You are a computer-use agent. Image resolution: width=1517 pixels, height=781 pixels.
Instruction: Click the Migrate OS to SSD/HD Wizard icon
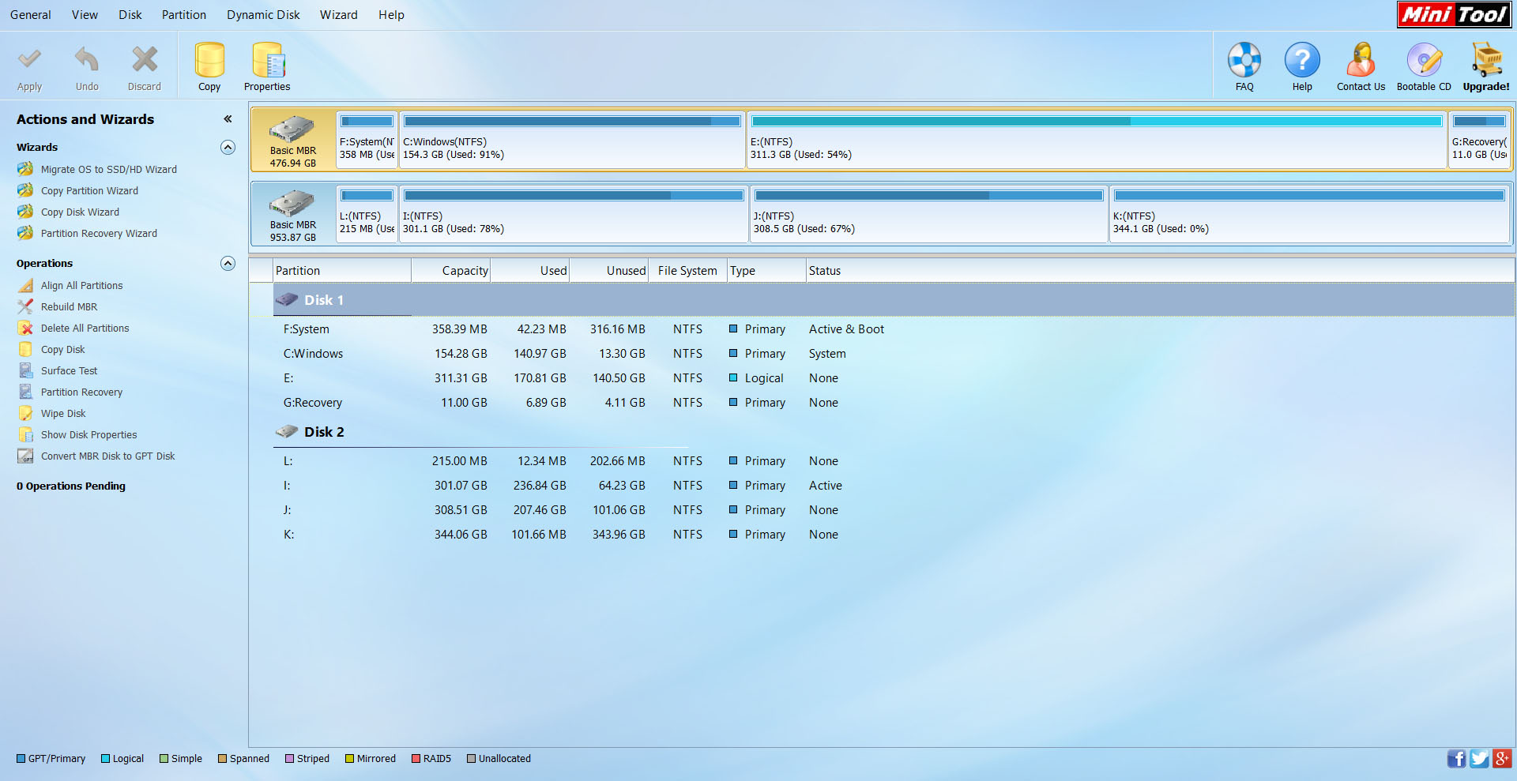tap(25, 169)
